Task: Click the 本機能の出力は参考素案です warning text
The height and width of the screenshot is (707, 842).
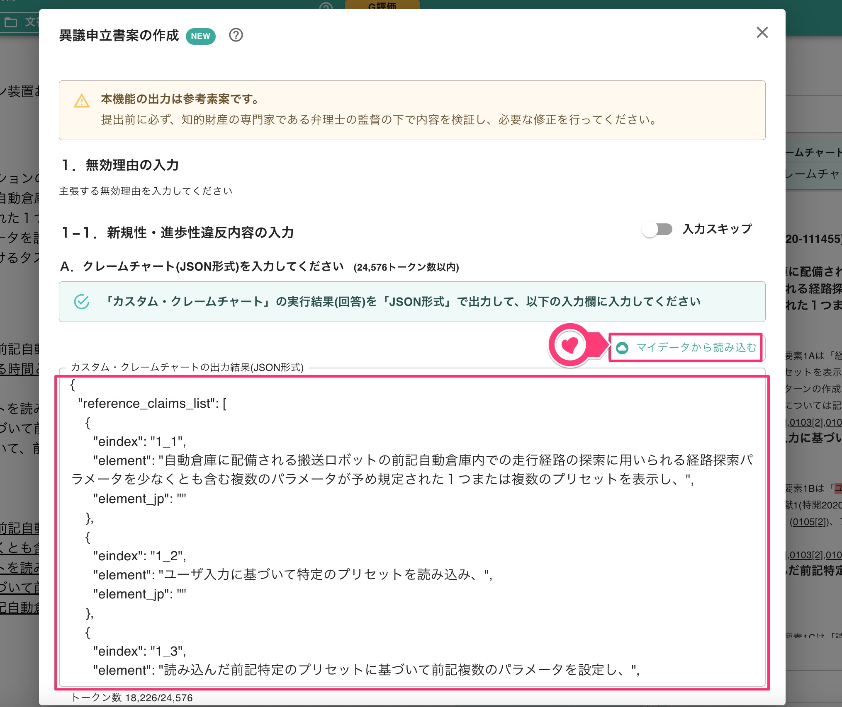Action: coord(180,99)
